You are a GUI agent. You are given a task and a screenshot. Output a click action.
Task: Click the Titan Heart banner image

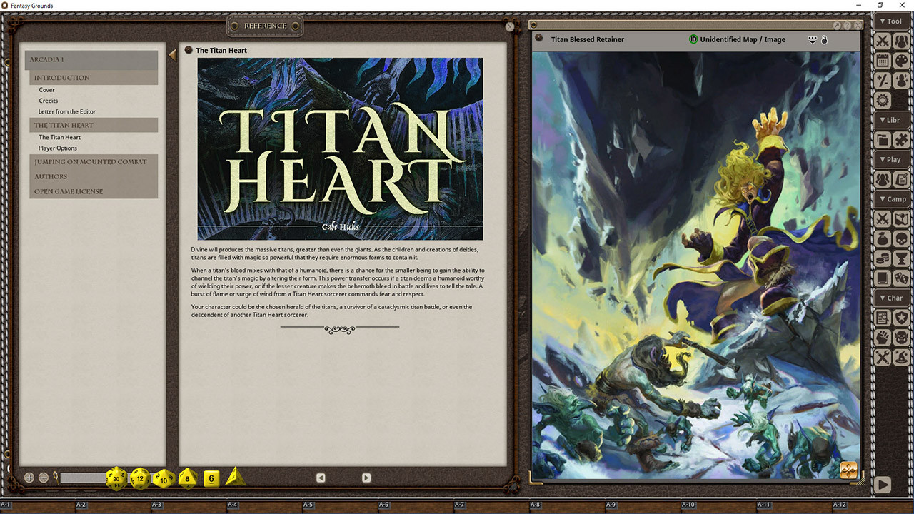click(340, 148)
